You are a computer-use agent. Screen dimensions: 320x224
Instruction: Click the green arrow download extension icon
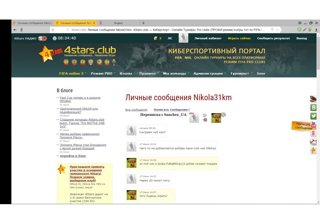point(310,30)
